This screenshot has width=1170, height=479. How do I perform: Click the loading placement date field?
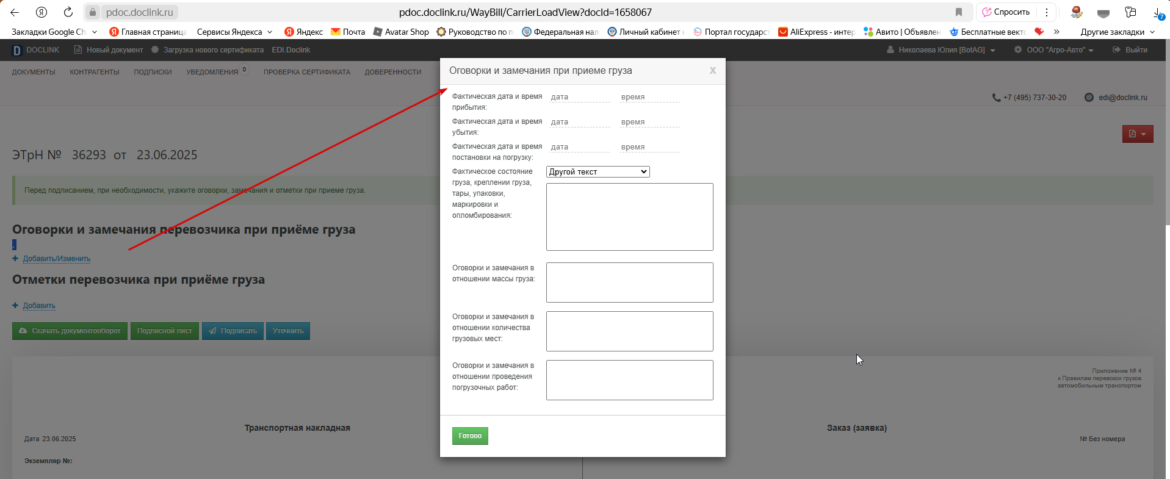[579, 147]
